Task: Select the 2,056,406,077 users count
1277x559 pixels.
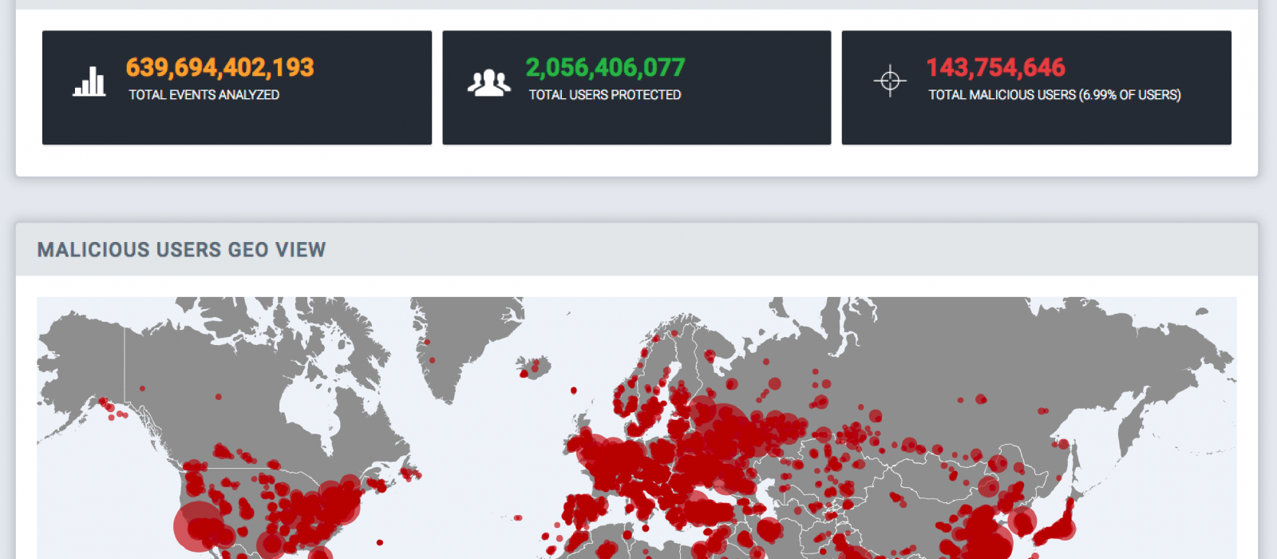Action: pos(605,67)
